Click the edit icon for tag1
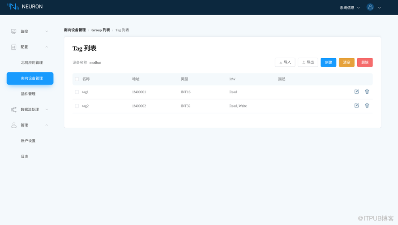The image size is (398, 225). point(356,91)
